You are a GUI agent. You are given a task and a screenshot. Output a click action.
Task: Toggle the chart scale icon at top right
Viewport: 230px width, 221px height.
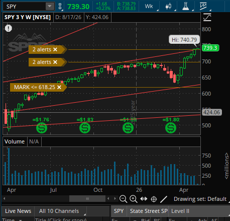point(207,18)
